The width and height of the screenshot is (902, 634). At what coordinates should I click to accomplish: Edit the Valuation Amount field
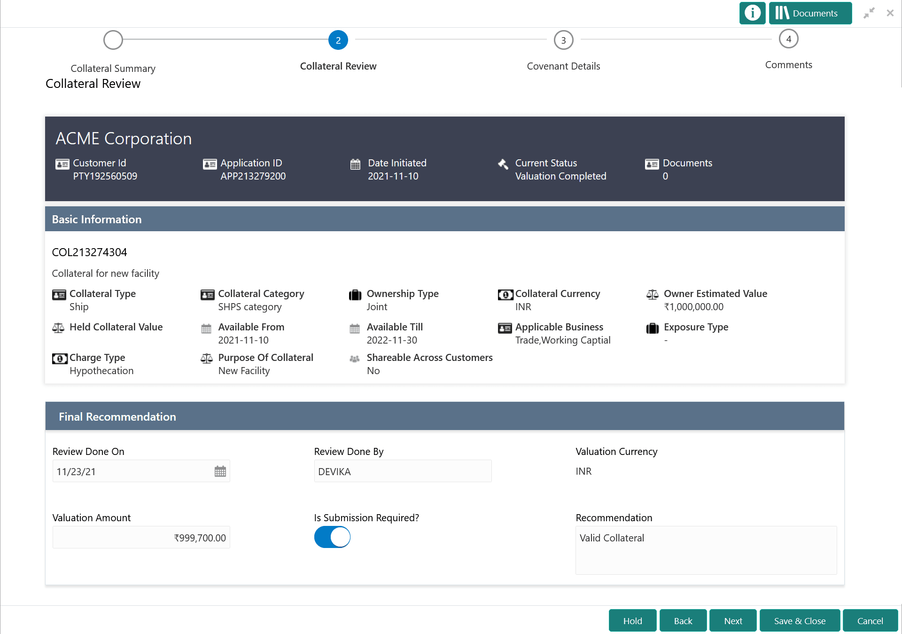pos(141,538)
